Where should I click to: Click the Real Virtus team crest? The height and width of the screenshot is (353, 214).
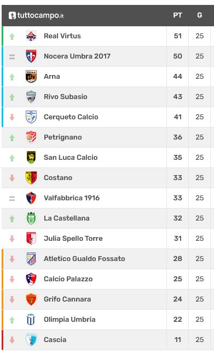[31, 36]
